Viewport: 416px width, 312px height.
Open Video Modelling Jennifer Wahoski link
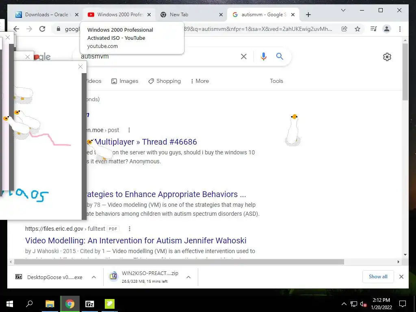click(136, 240)
